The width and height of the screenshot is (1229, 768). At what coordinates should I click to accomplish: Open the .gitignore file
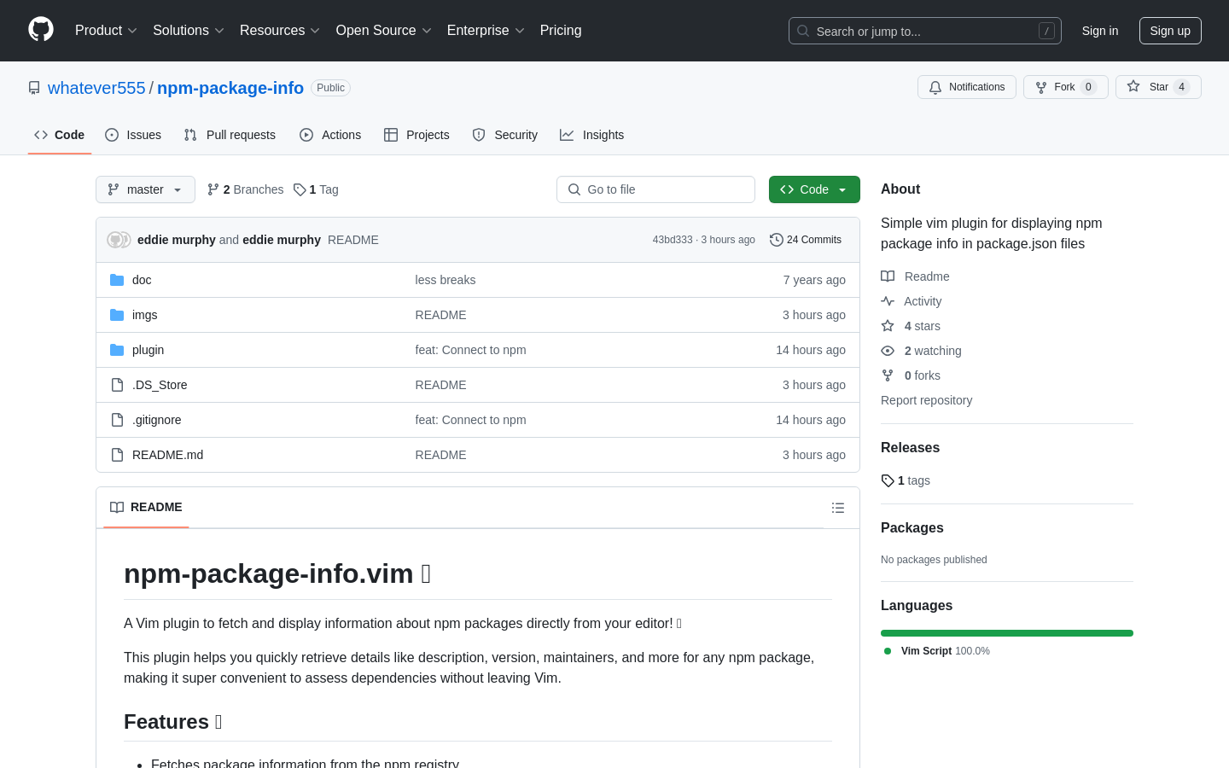pyautogui.click(x=157, y=420)
